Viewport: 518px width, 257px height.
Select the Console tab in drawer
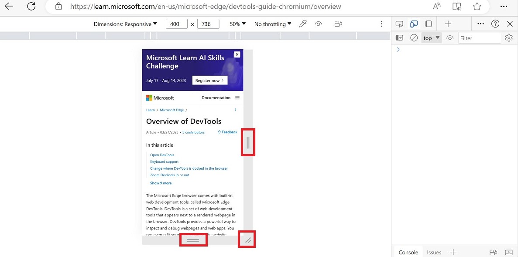coord(408,252)
